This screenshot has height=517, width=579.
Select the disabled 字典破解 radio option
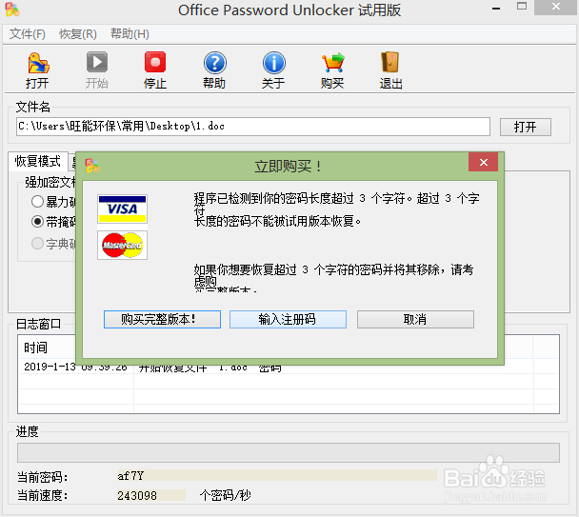click(38, 244)
